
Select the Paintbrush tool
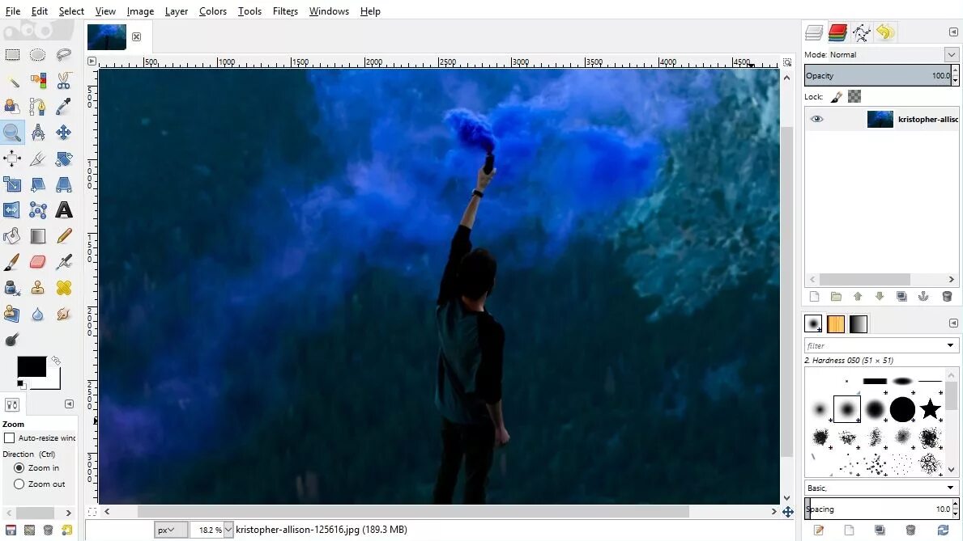12,263
